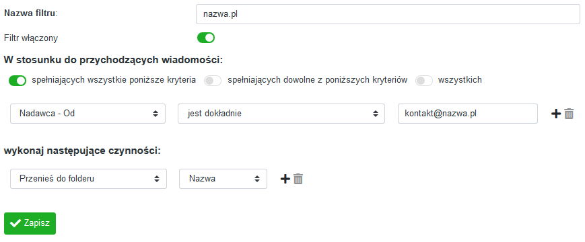Screen dimensions: 585x242
Task: Enable the 'wszystkich' switch
Action: pos(424,81)
